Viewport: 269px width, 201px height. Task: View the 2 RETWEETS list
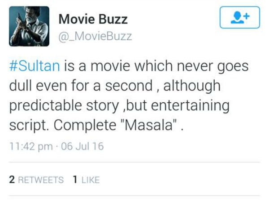[36, 180]
